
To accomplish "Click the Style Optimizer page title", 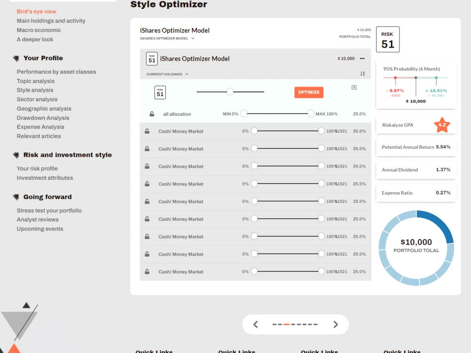I will [169, 5].
